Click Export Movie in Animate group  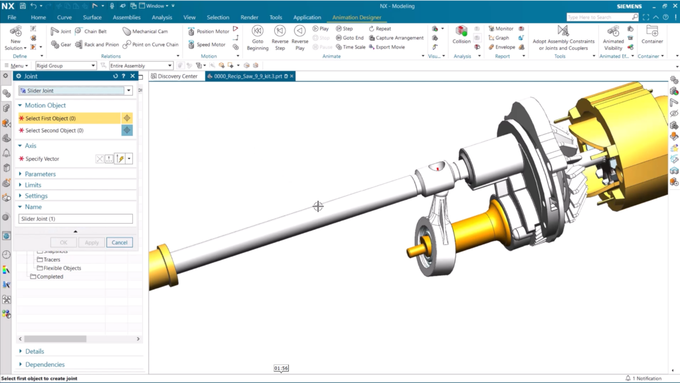click(372, 47)
